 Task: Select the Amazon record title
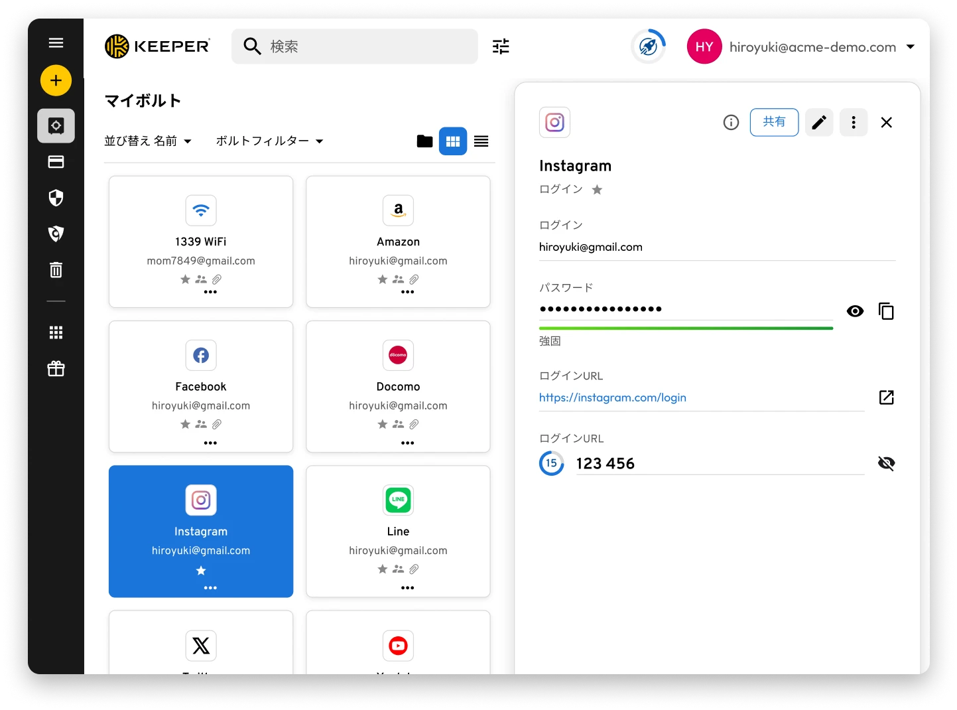[398, 242]
